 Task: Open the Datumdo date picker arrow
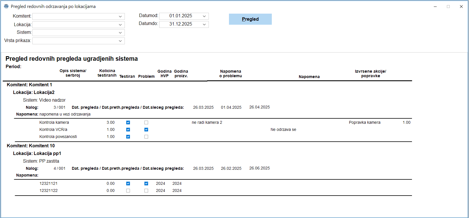click(204, 24)
